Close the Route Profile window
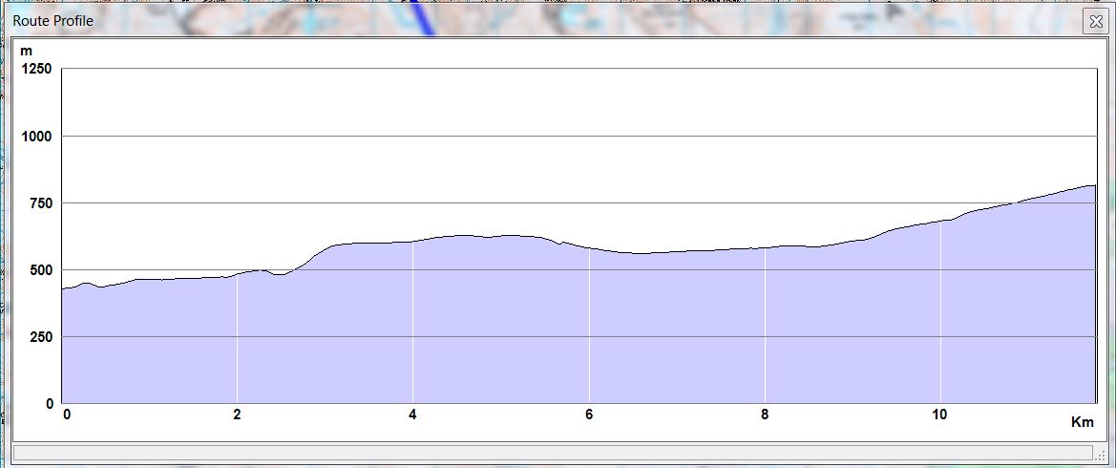Screen dimensions: 1116x468 [1094, 22]
